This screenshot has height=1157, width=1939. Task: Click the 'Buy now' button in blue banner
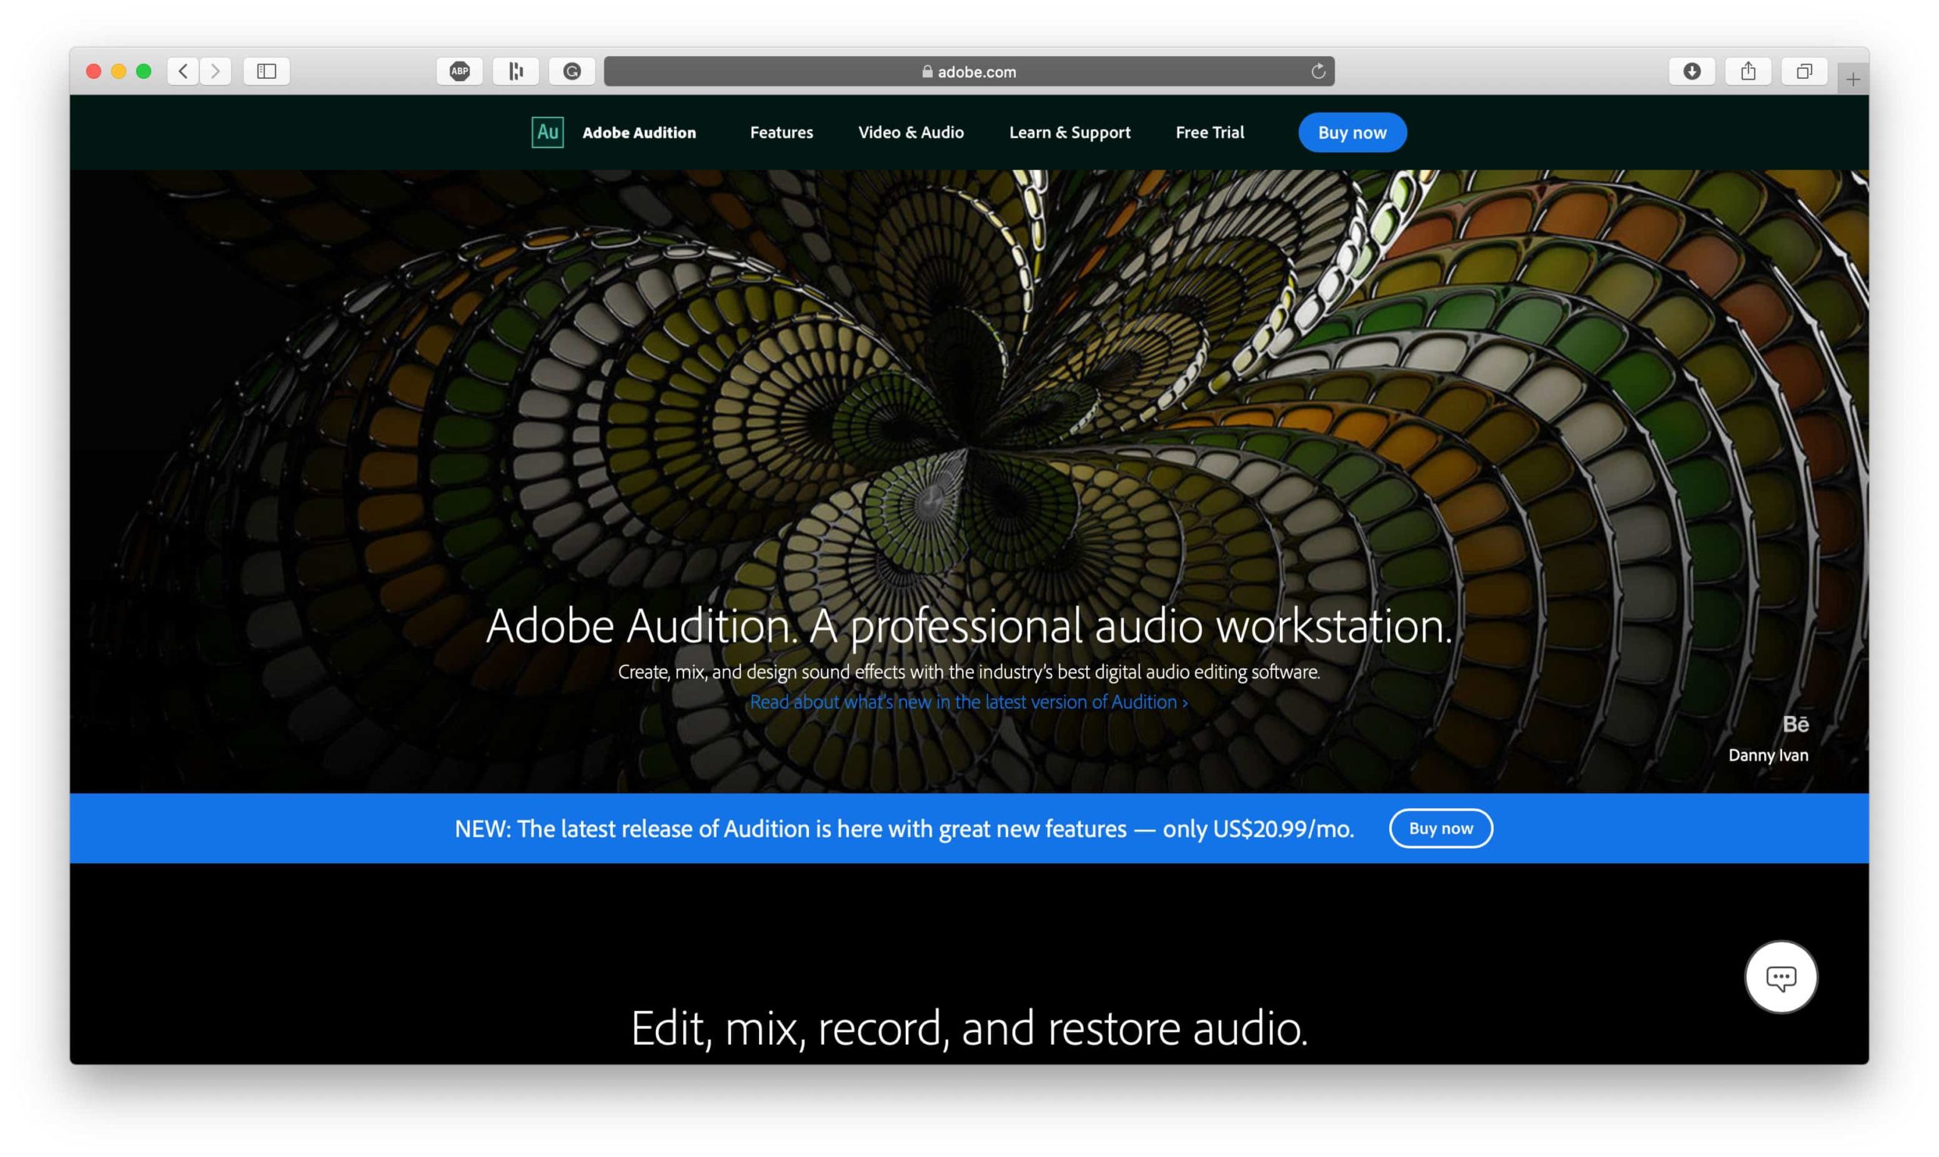coord(1442,828)
